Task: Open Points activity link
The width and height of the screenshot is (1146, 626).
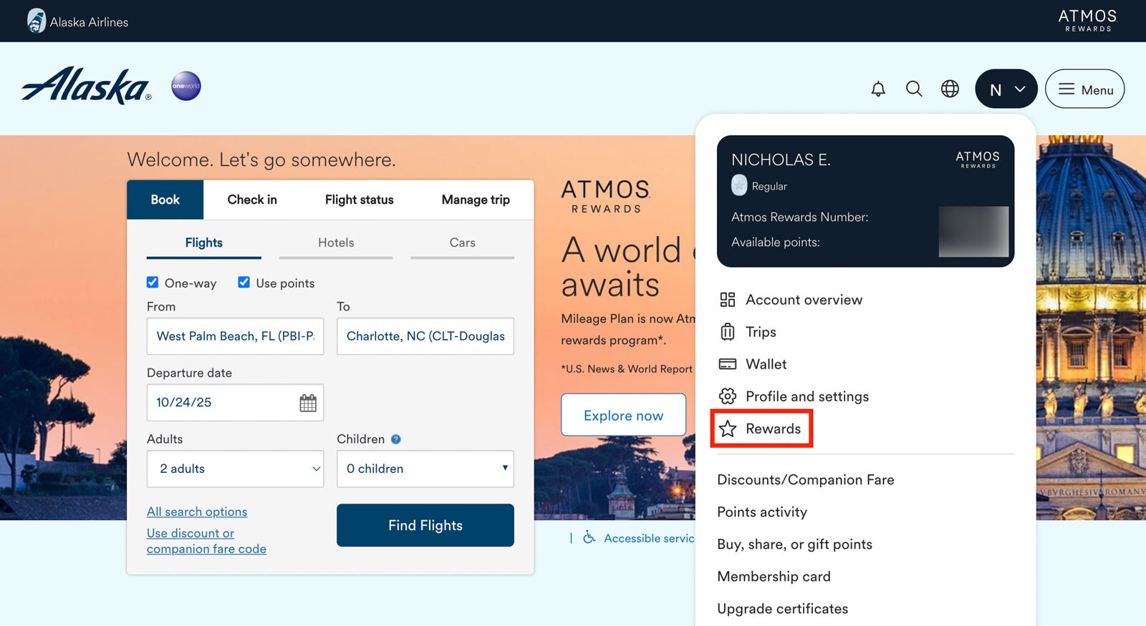Action: (x=762, y=512)
